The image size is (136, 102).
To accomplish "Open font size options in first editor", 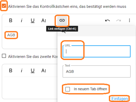I will pyautogui.click(x=44, y=21).
